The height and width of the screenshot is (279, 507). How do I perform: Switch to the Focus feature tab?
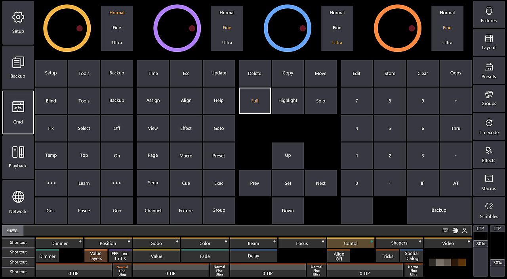tap(302, 243)
